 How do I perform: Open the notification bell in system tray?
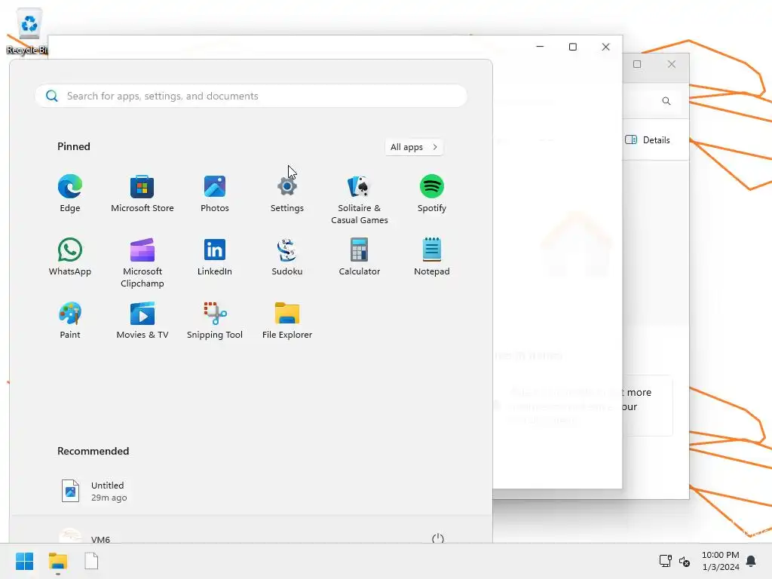751,561
